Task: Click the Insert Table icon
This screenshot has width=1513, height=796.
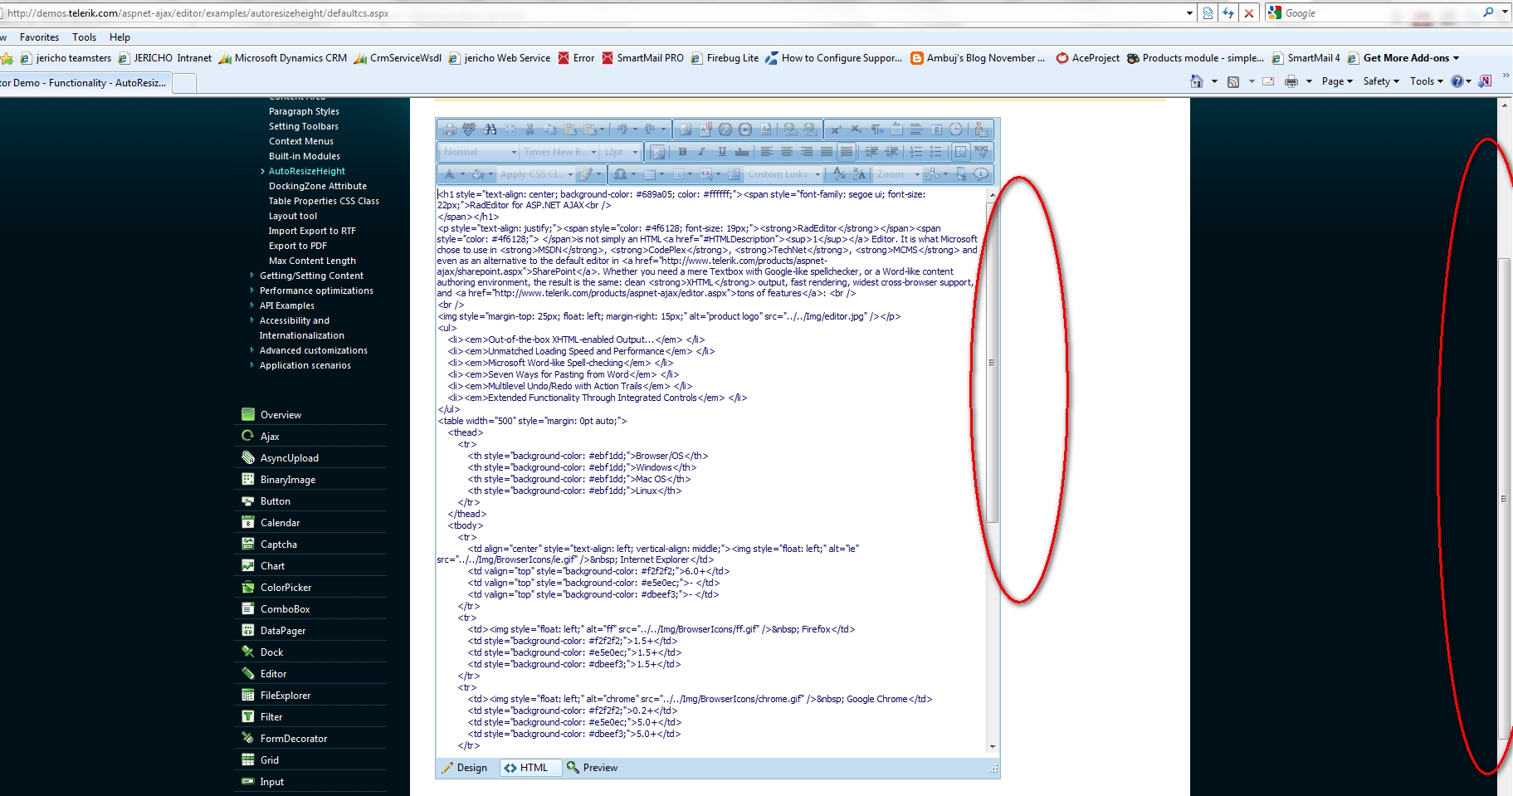Action: (650, 174)
